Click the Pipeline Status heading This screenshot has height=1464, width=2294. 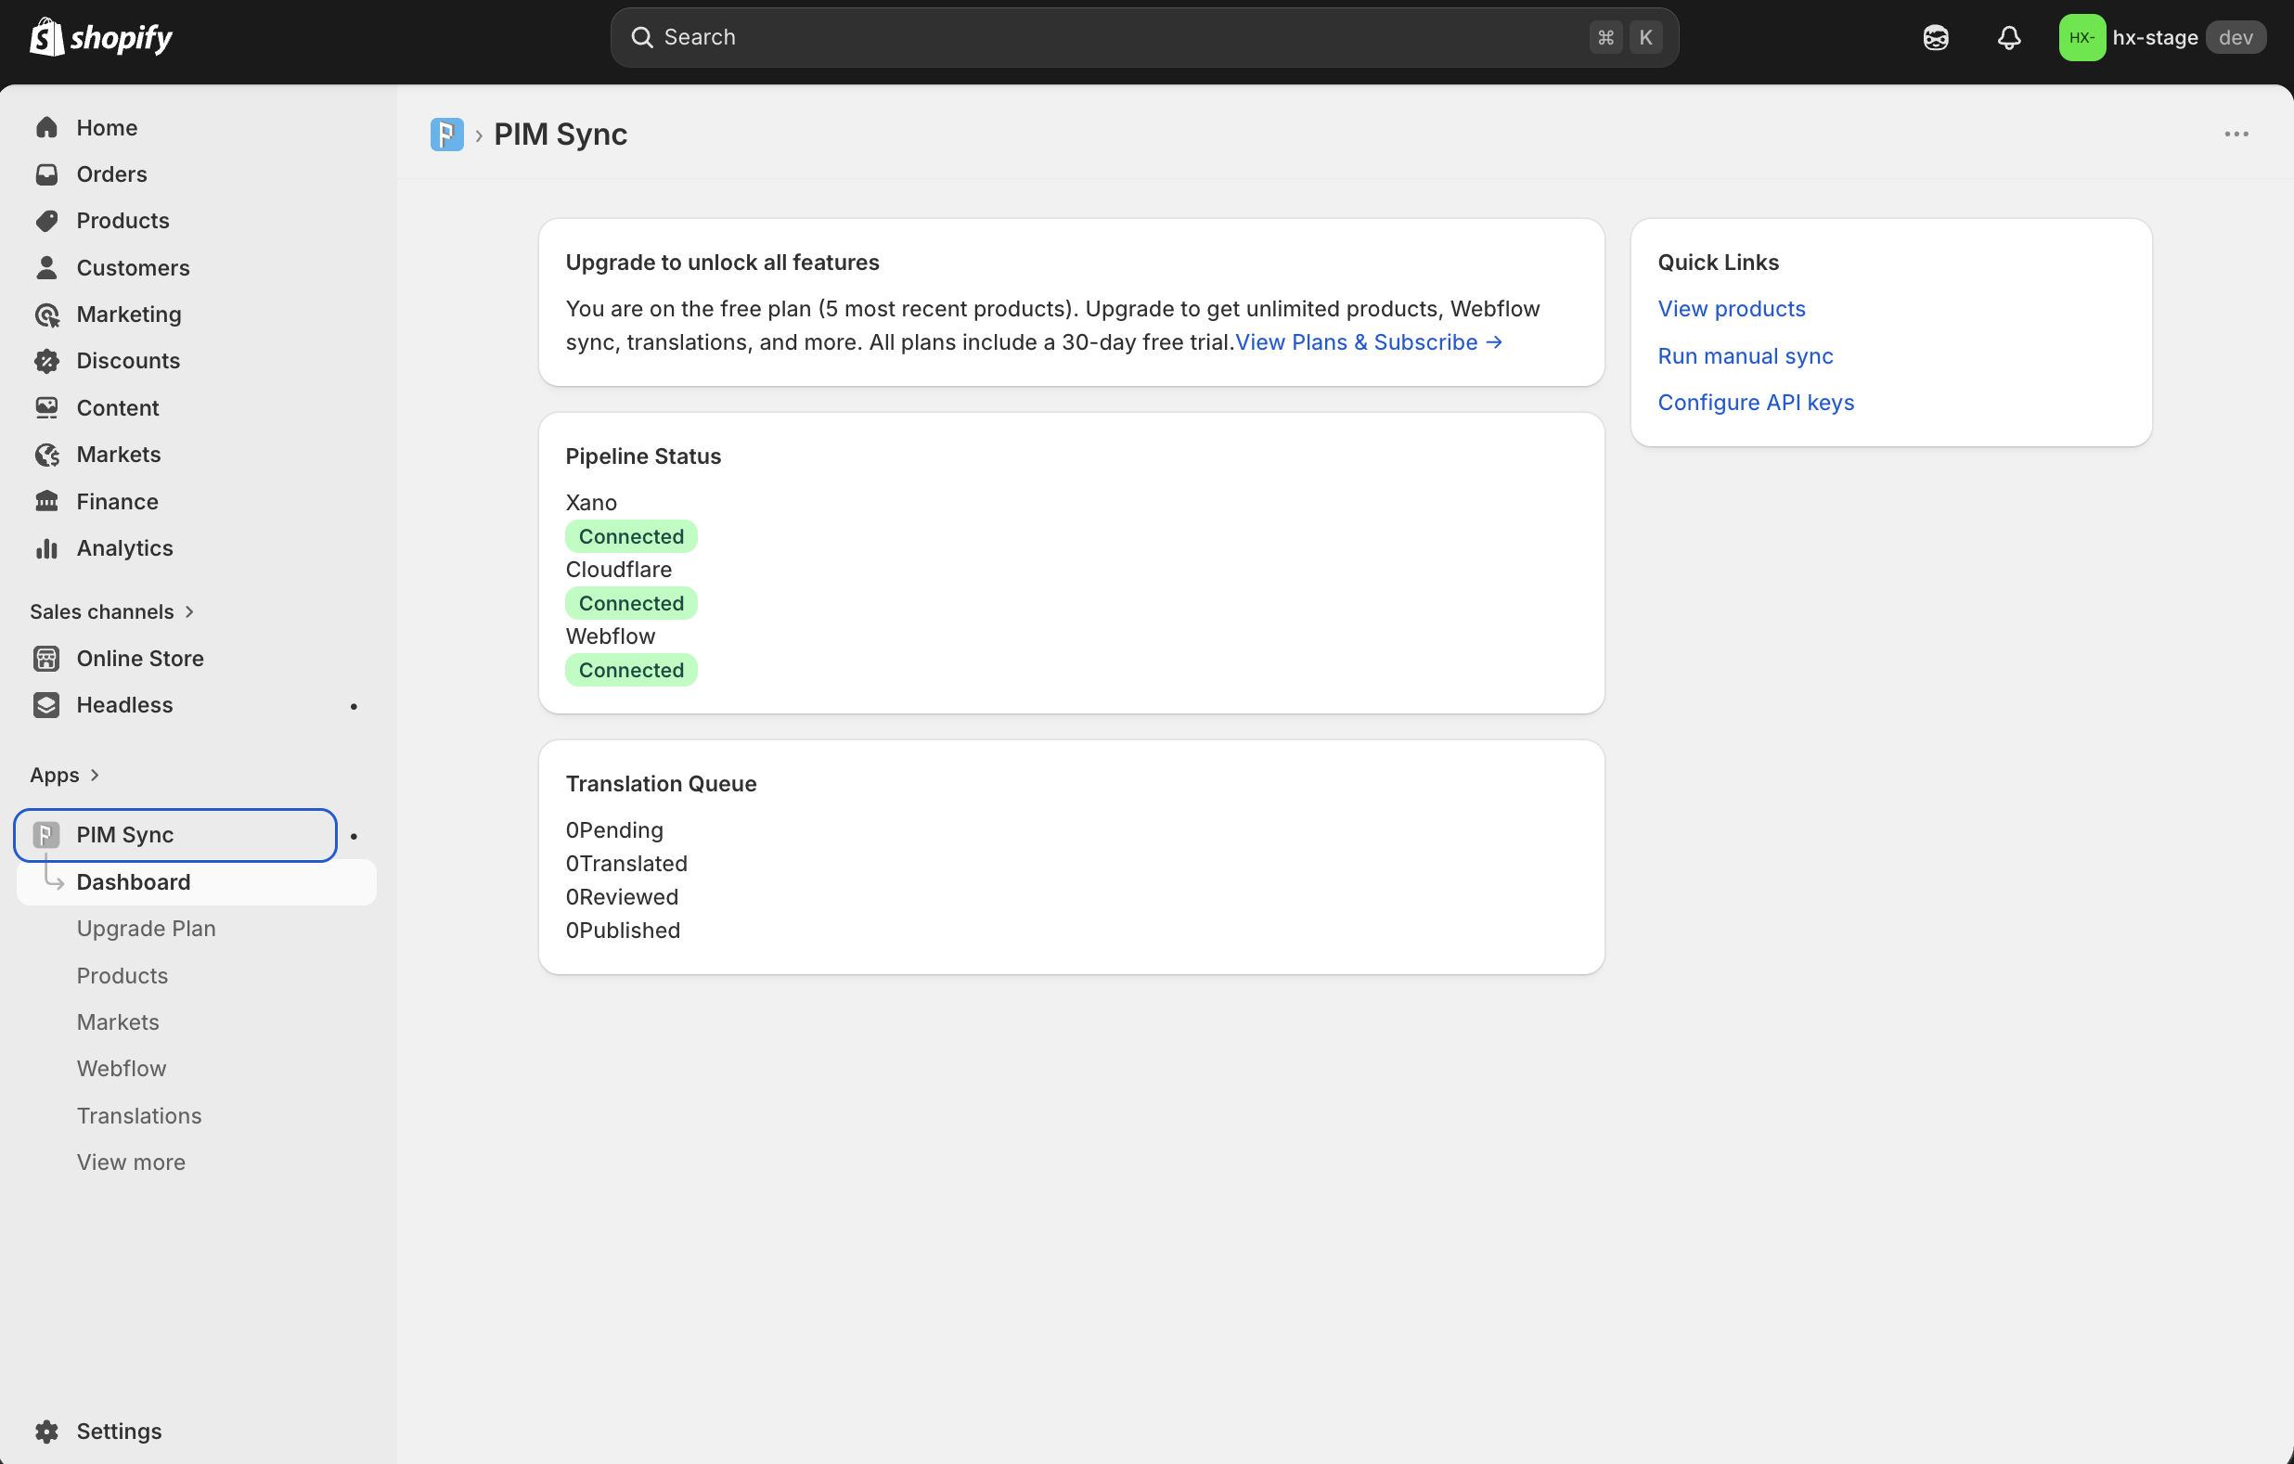coord(643,456)
